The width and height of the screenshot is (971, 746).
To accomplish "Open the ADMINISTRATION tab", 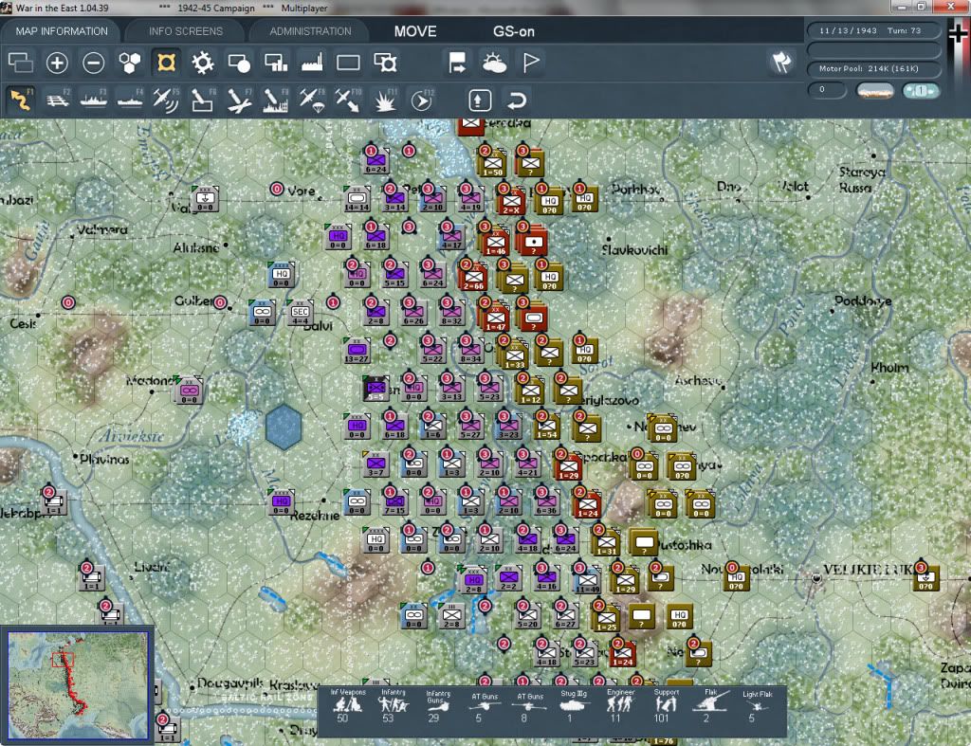I will (x=310, y=31).
